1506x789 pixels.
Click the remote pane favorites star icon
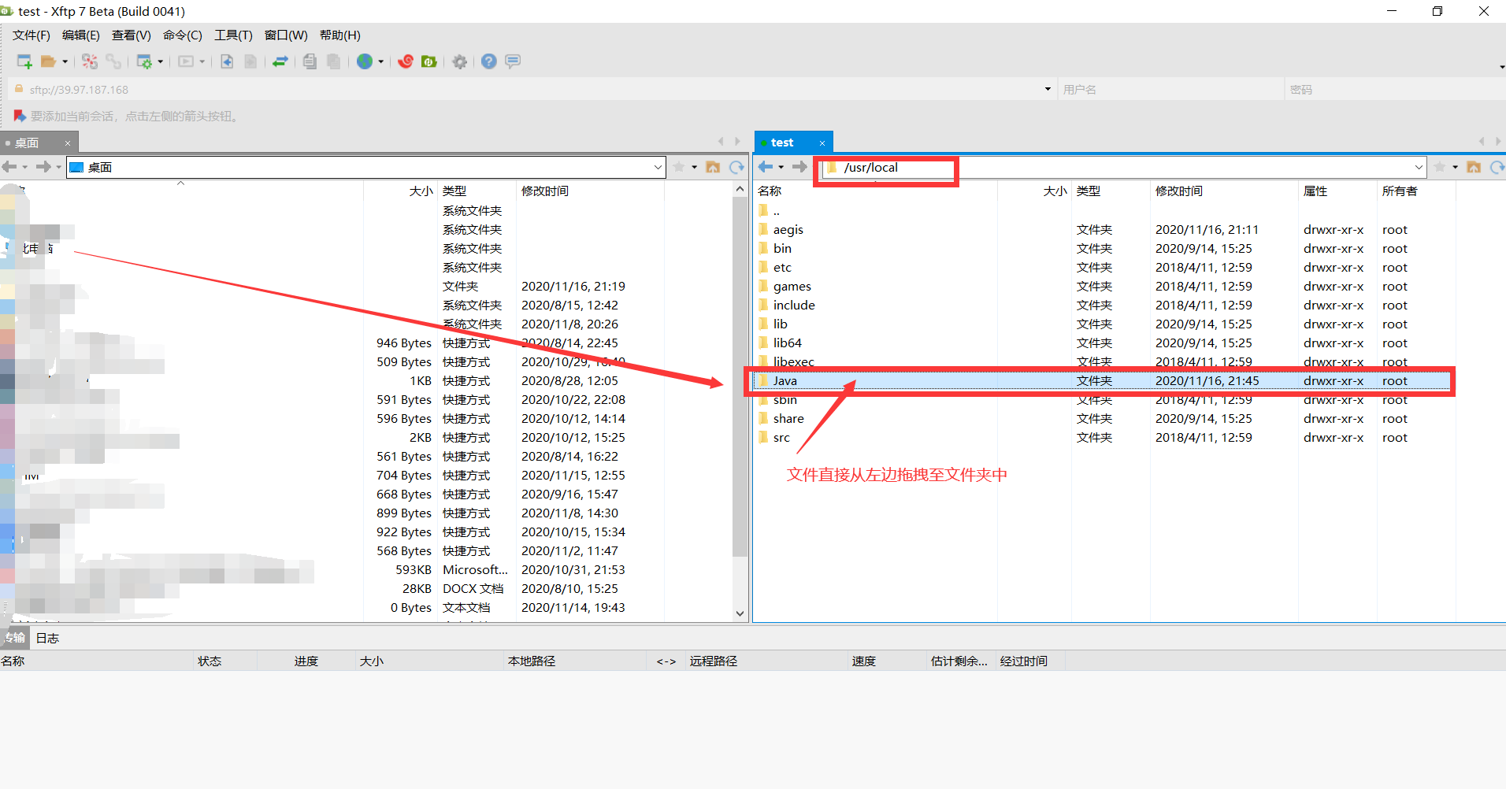tap(1440, 167)
